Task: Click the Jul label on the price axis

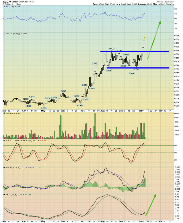Action: click(83, 110)
